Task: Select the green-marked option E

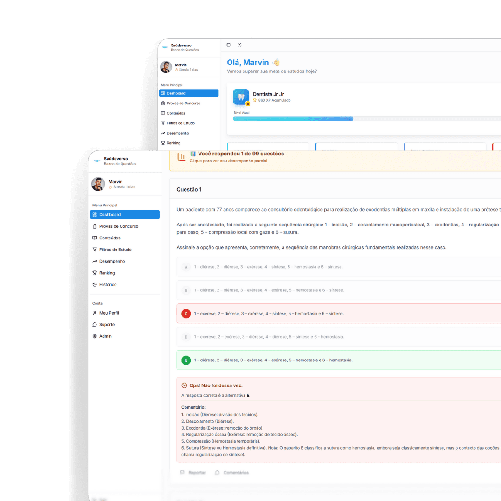Action: tap(186, 360)
